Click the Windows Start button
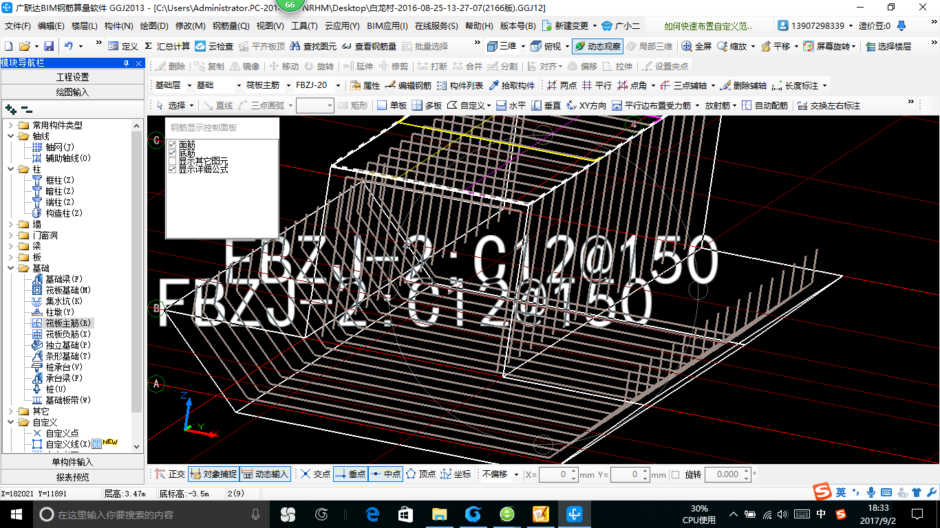The width and height of the screenshot is (940, 528). tap(17, 514)
